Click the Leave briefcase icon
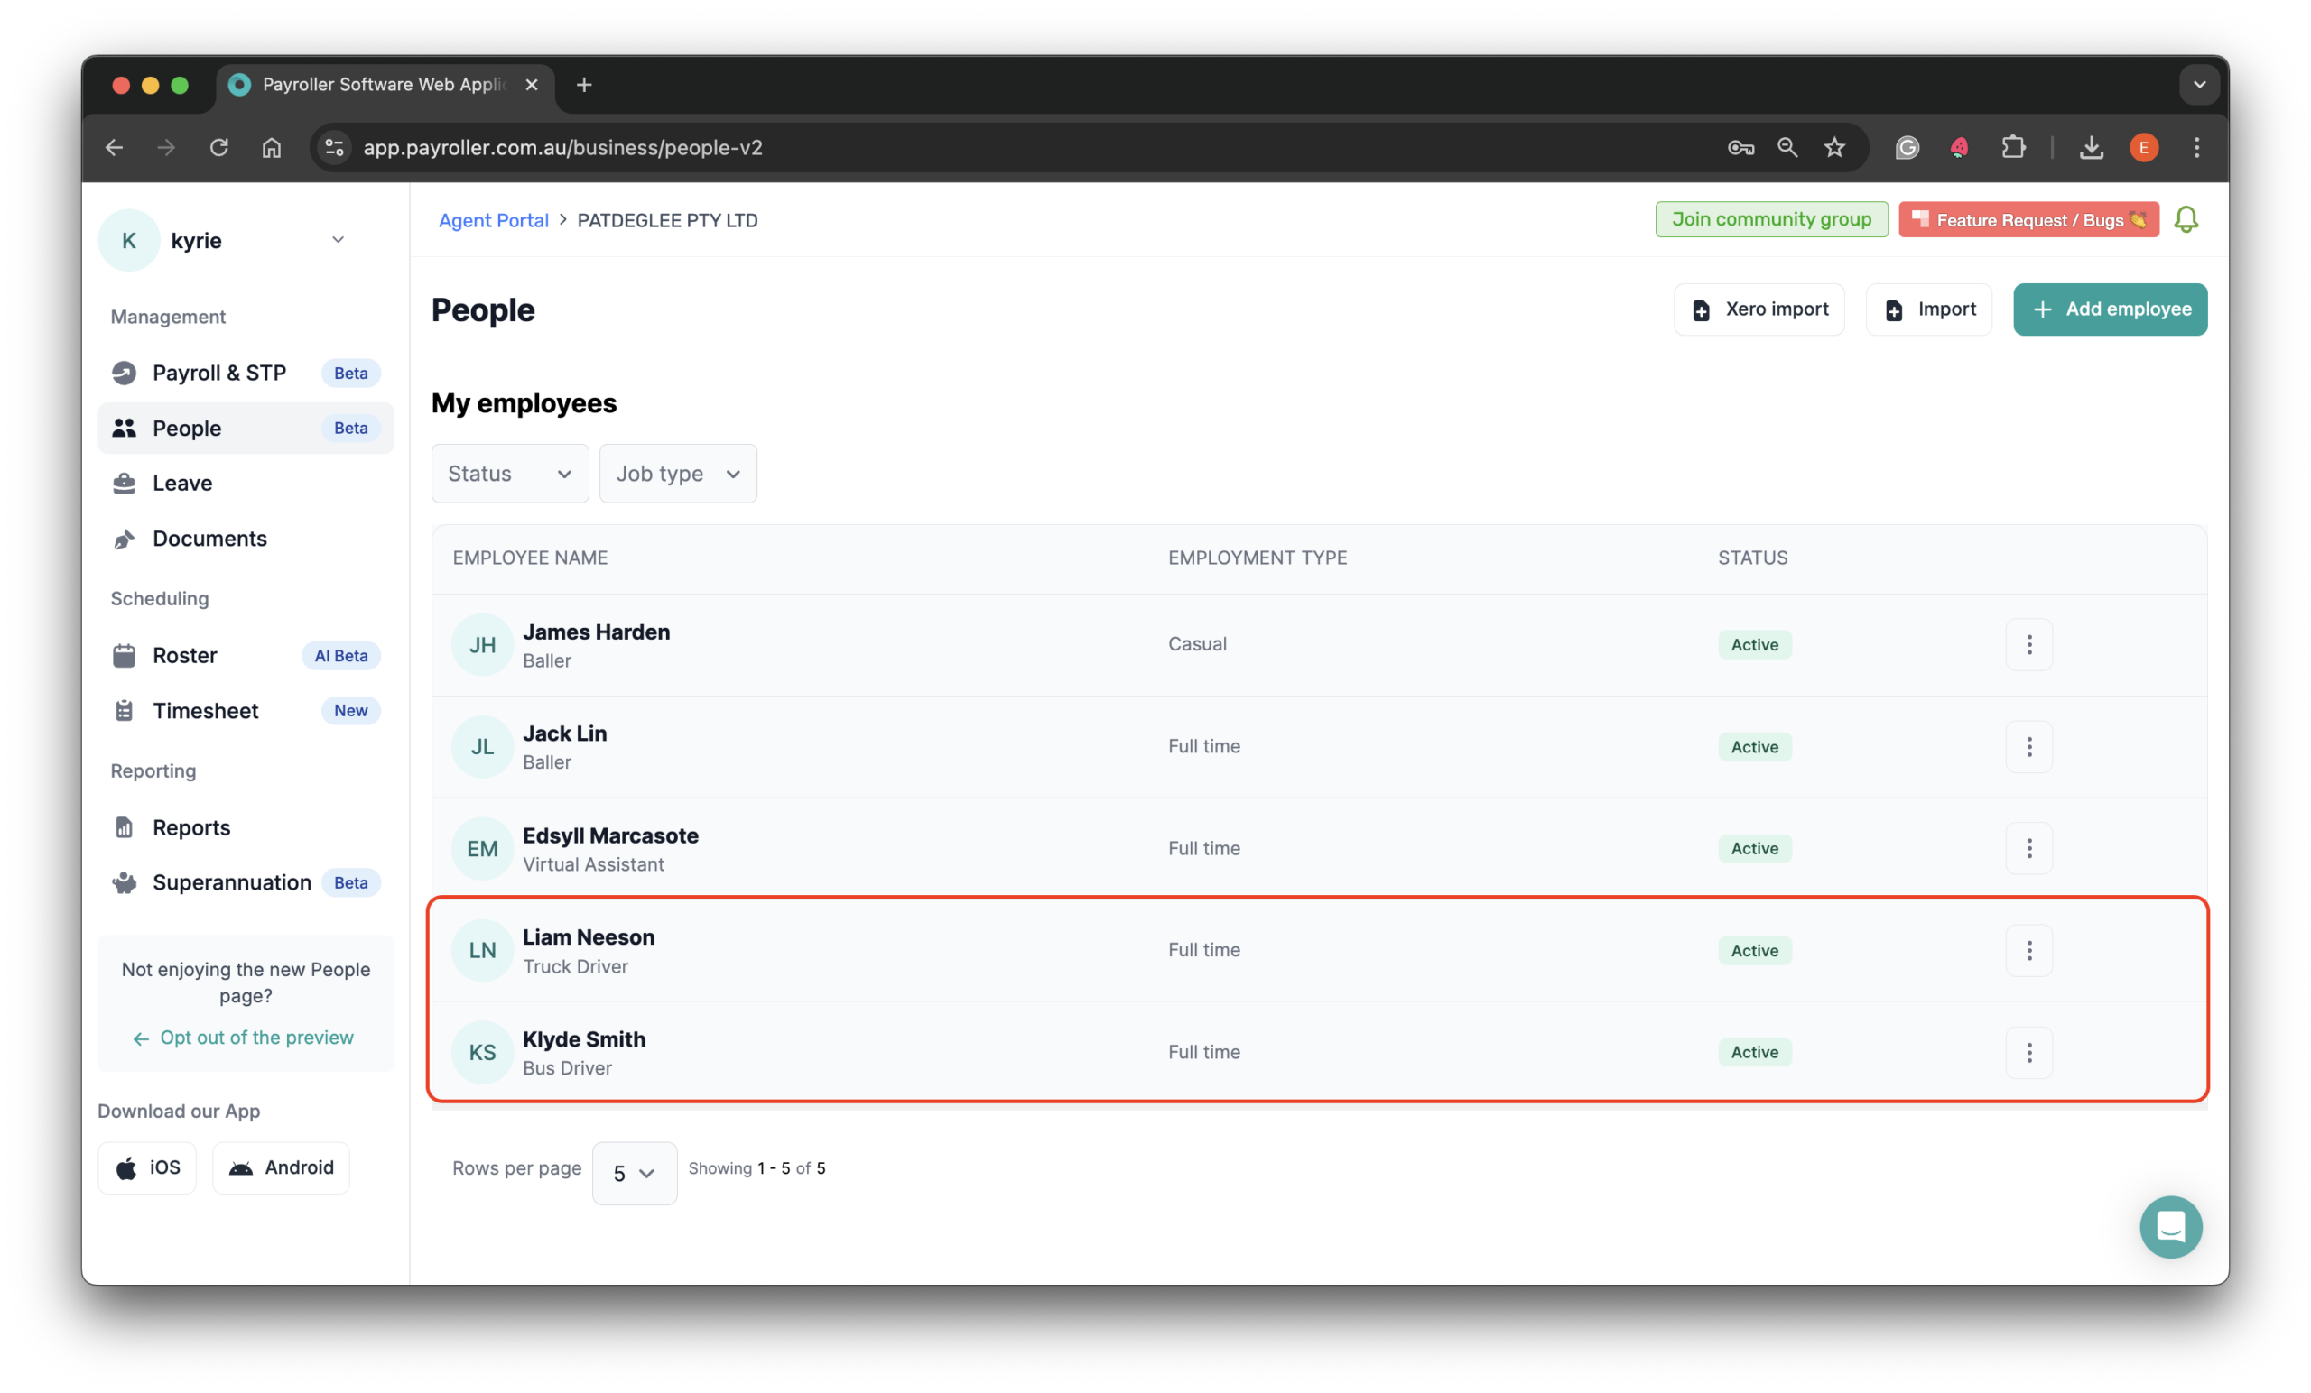Viewport: 2311px width, 1393px height. pos(124,483)
